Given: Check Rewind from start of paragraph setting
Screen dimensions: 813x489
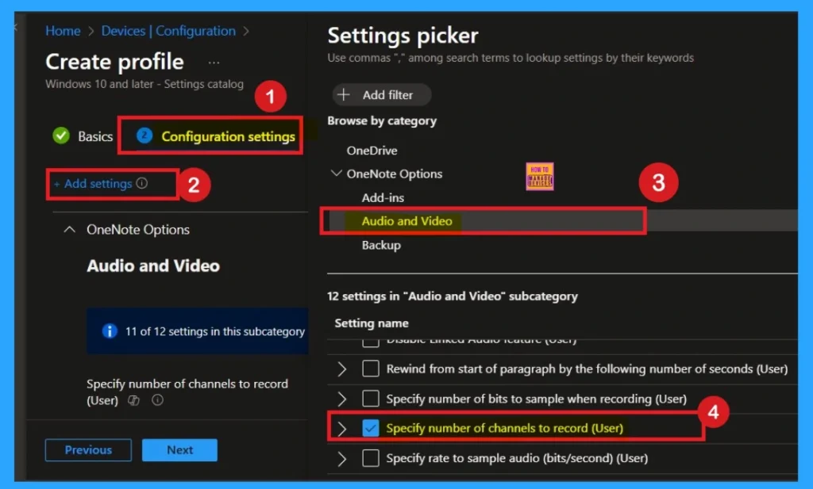Looking at the screenshot, I should pyautogui.click(x=370, y=369).
